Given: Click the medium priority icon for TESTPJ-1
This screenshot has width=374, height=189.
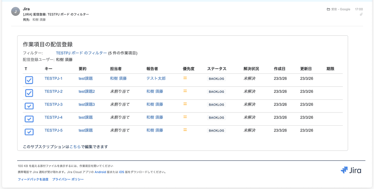Looking at the screenshot, I should 185,78.
